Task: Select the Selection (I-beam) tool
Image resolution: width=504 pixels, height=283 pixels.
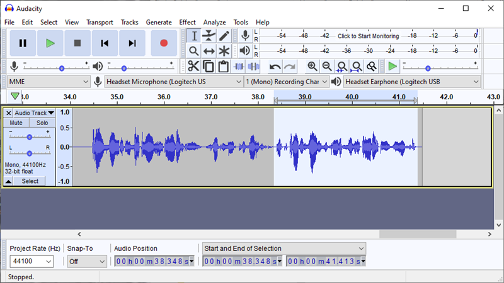Action: pos(194,36)
